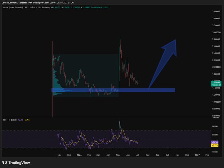The height and width of the screenshot is (168, 224).
Task: Click the 2.20000 price axis label
Action: pos(216,60)
